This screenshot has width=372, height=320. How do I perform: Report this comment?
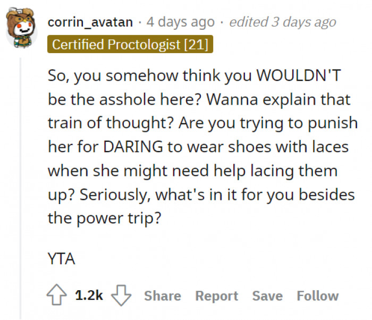coord(217,296)
